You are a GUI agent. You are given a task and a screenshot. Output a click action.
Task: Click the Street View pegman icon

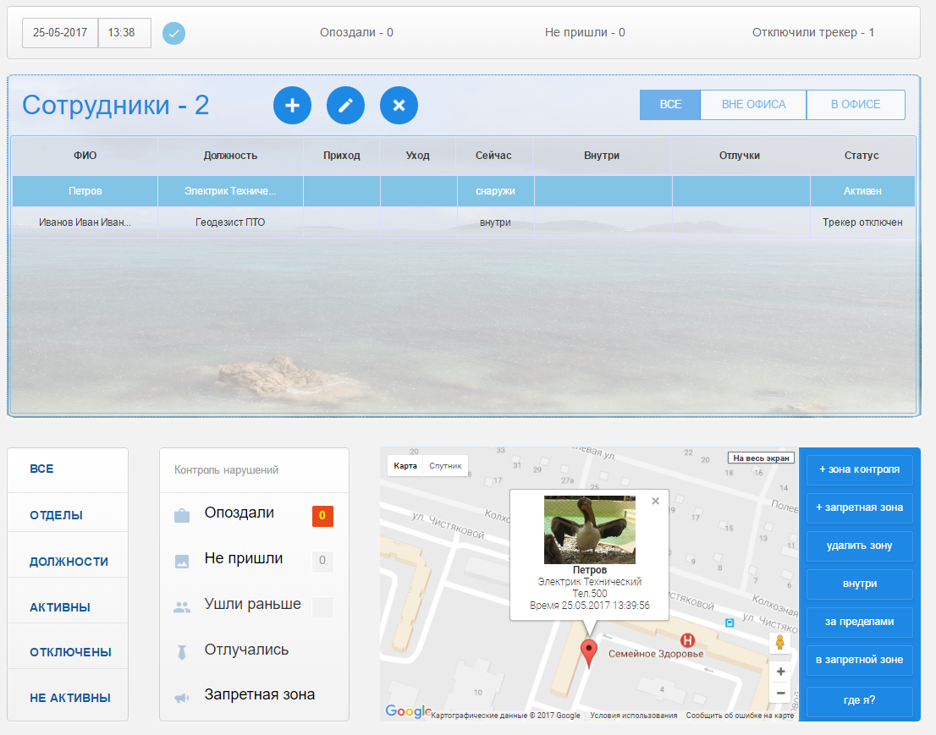point(780,643)
